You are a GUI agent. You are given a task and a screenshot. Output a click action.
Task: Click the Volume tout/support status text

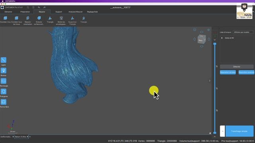coord(199,141)
